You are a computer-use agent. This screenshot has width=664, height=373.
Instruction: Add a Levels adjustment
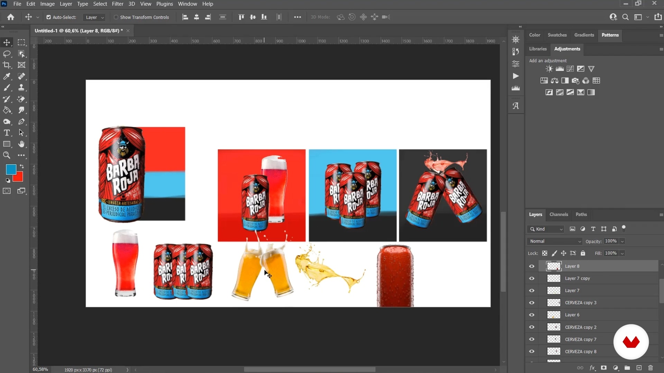tap(560, 69)
